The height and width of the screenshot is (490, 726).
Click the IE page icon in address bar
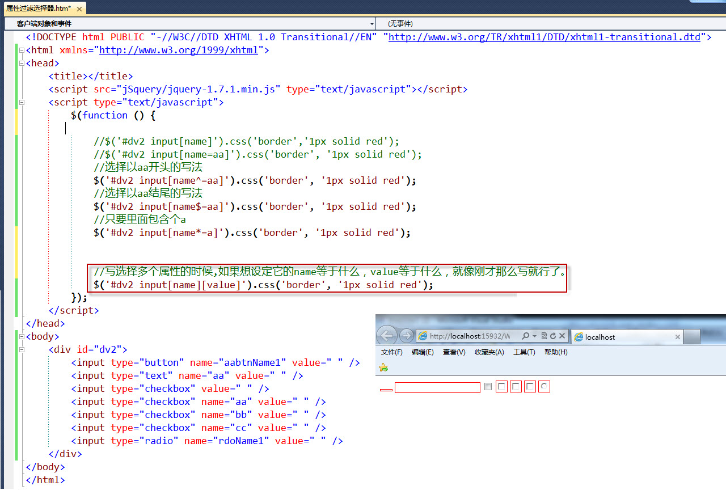pyautogui.click(x=423, y=336)
